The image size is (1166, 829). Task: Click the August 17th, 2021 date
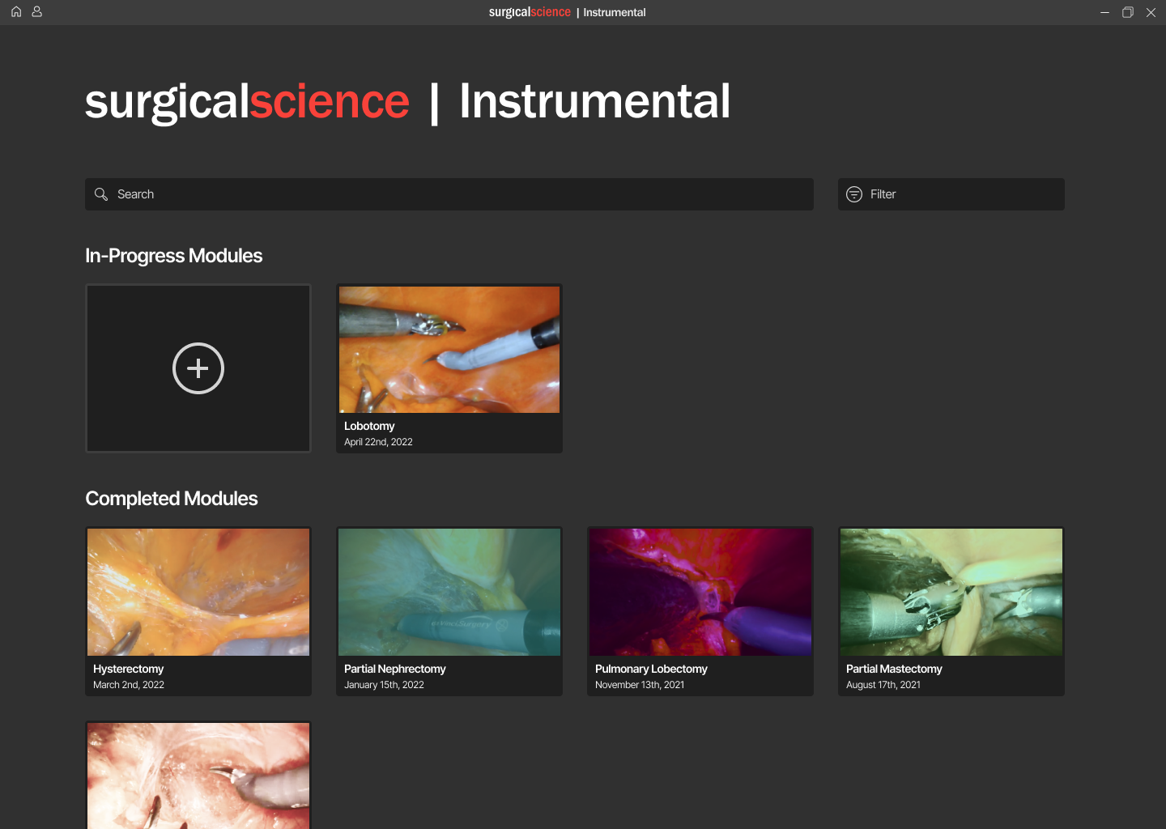(883, 685)
